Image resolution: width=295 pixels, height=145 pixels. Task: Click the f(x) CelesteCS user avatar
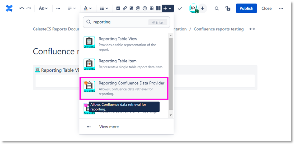(x=193, y=8)
